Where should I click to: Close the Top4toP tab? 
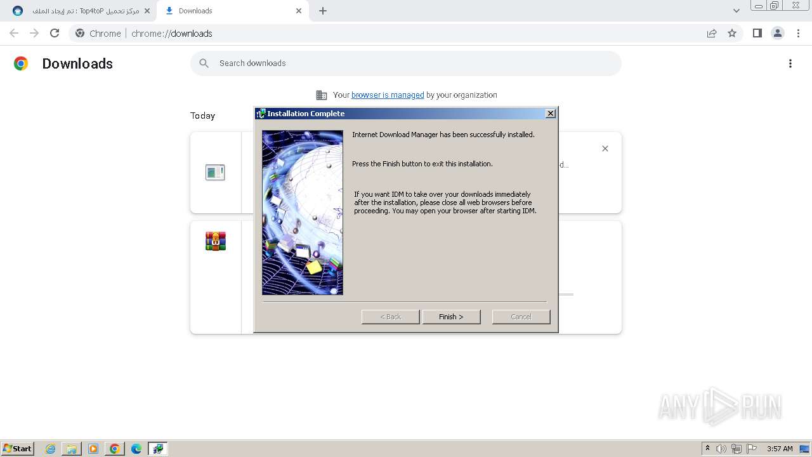pyautogui.click(x=147, y=11)
